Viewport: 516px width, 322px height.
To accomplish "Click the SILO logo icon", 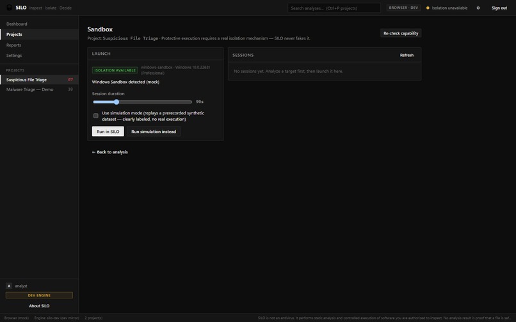I will 9,8.
